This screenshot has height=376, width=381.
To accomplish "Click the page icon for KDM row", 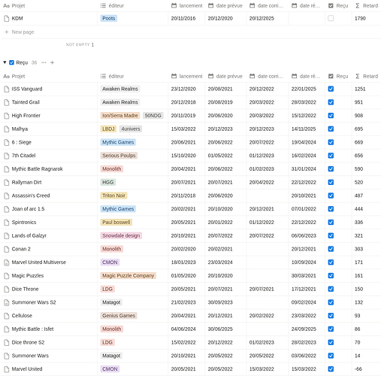I will 7,19.
